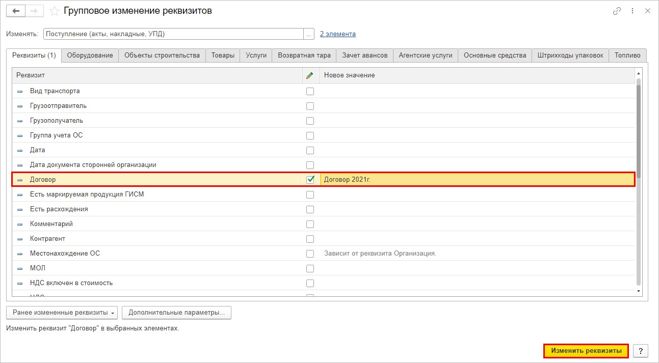Click the dash icon beside Комментарий
The height and width of the screenshot is (363, 659).
(x=20, y=225)
